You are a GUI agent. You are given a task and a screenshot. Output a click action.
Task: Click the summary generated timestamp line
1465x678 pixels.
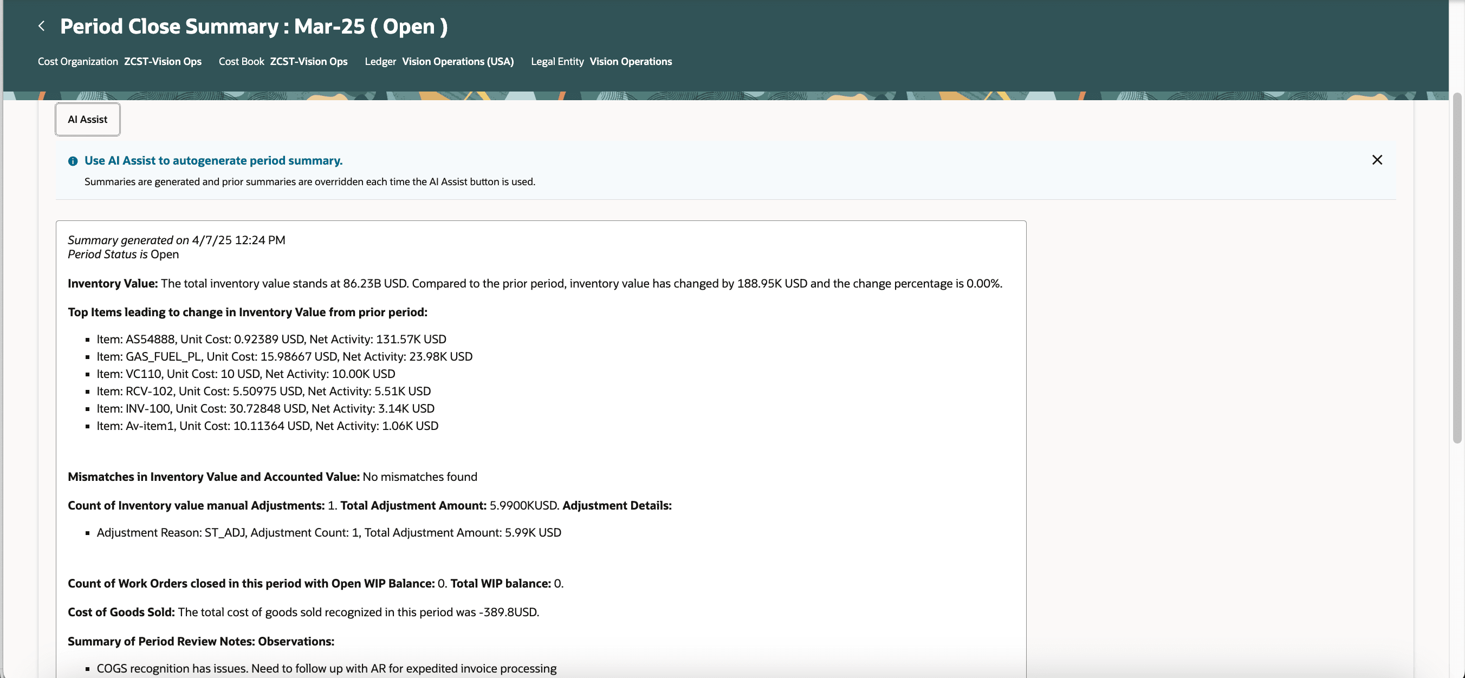[x=176, y=240]
